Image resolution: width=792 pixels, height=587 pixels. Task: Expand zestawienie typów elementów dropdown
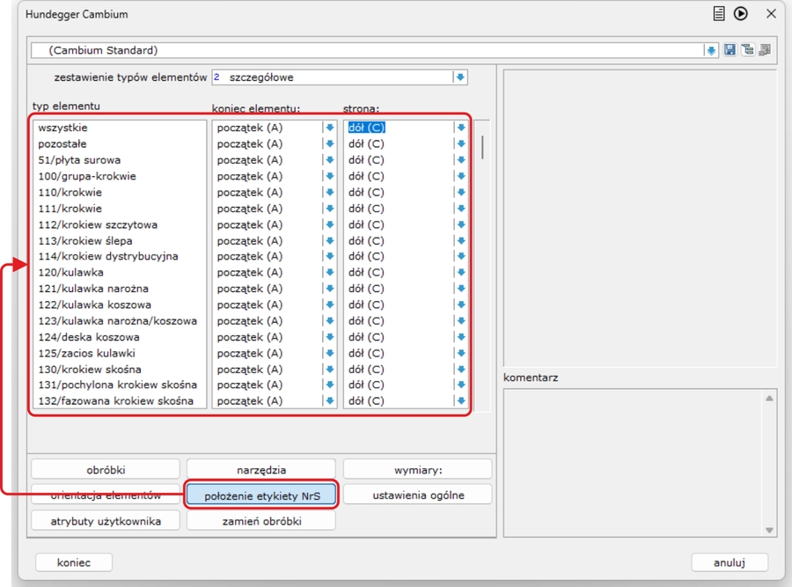(459, 77)
